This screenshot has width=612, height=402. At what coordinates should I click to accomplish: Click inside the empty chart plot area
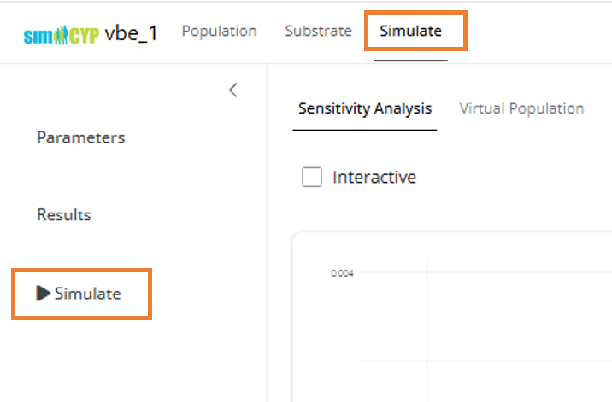(x=513, y=341)
